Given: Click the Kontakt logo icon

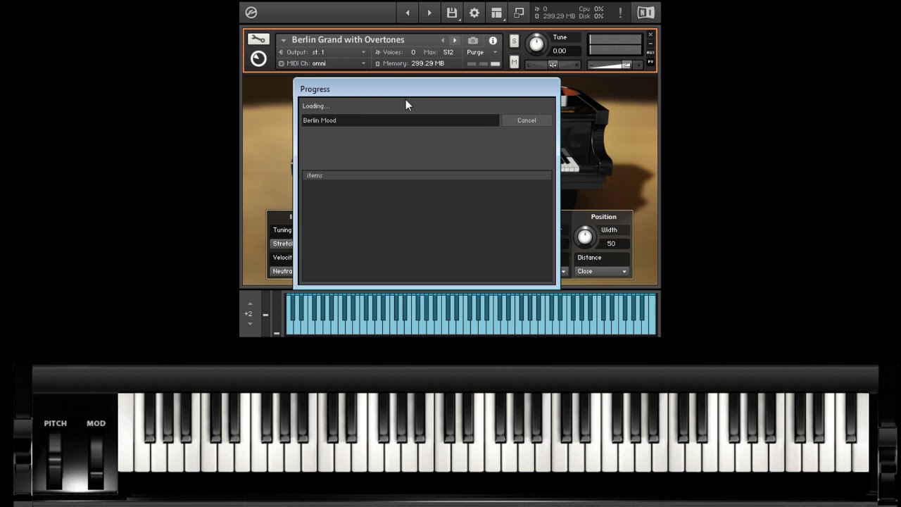Looking at the screenshot, I should click(x=251, y=12).
